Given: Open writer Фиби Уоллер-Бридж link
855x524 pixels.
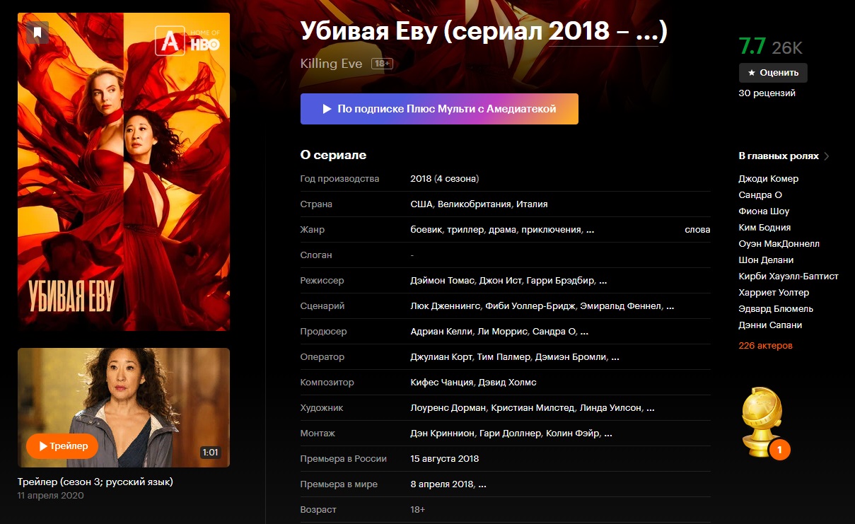Looking at the screenshot, I should coord(530,306).
